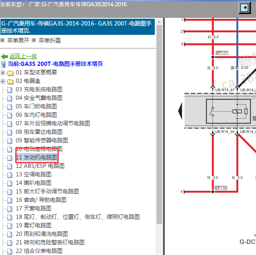Select 当前:GA3S 200T-电路图手册技术增页 heading
Image resolution: width=256 pixels, height=255 pixels.
pos(55,64)
